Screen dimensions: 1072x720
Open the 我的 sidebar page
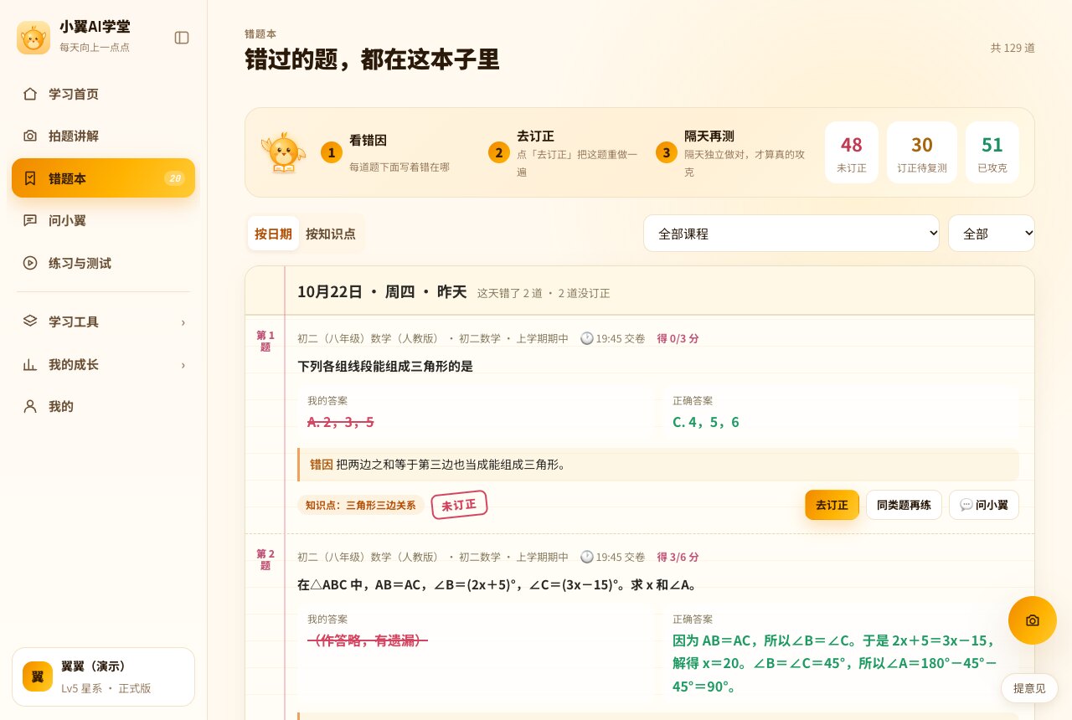(x=104, y=406)
